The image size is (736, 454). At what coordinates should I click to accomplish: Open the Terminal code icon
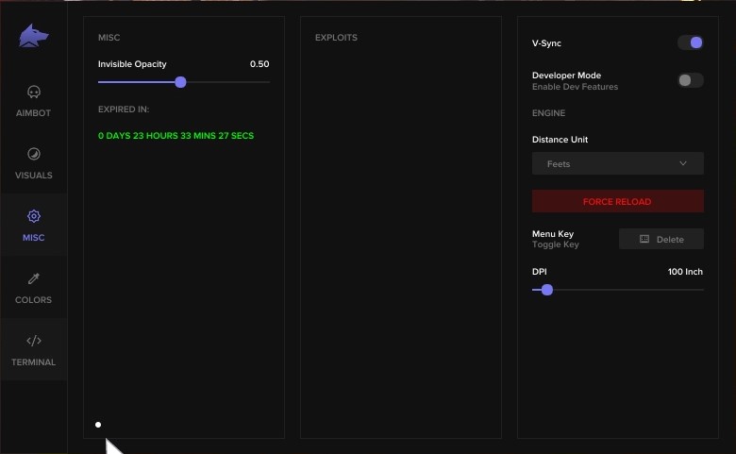[34, 341]
